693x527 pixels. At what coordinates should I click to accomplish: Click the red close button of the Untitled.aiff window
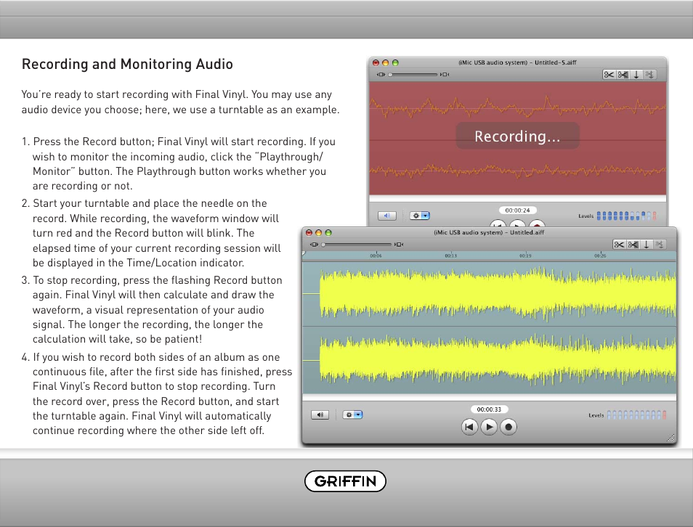309,233
